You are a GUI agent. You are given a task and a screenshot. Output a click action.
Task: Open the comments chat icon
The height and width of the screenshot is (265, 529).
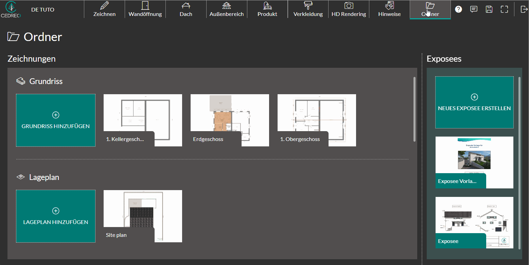point(474,9)
